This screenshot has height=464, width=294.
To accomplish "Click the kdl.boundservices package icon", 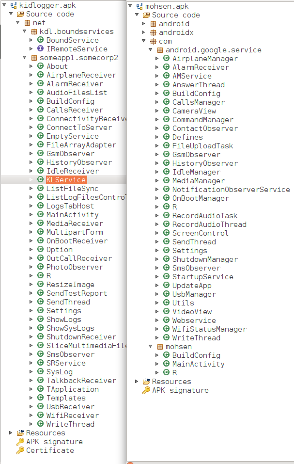I will click(x=34, y=32).
